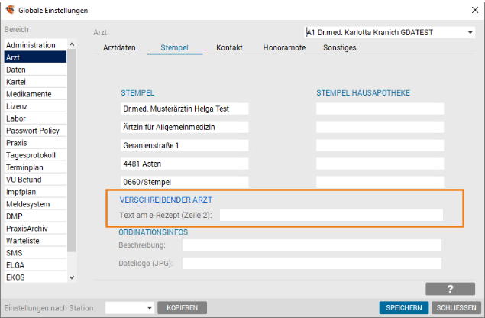The height and width of the screenshot is (318, 485).
Task: Click the KOPIEREN button
Action: point(182,307)
